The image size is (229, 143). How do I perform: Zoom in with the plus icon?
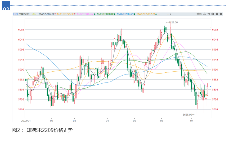[213, 14]
